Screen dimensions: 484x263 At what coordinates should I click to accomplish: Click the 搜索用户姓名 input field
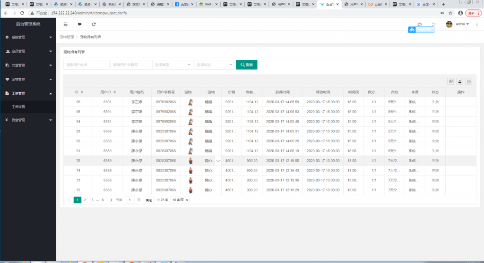[86, 65]
